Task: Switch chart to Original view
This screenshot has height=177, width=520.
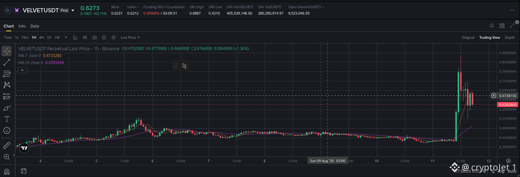Action: [x=468, y=38]
